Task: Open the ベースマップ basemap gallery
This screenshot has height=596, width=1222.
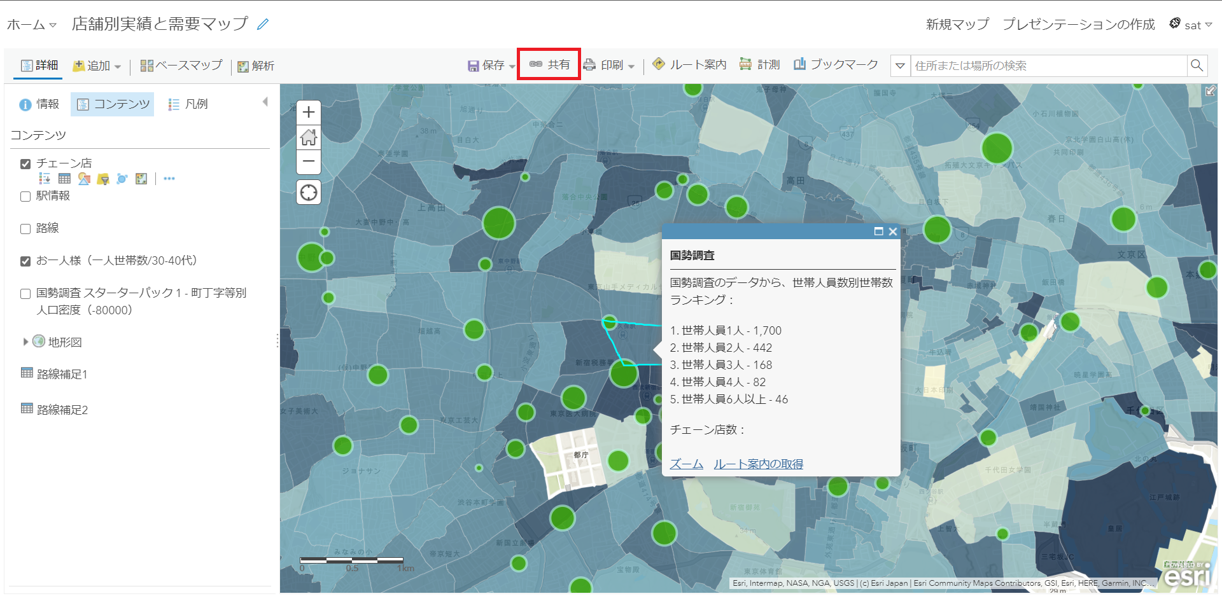Action: pyautogui.click(x=181, y=66)
